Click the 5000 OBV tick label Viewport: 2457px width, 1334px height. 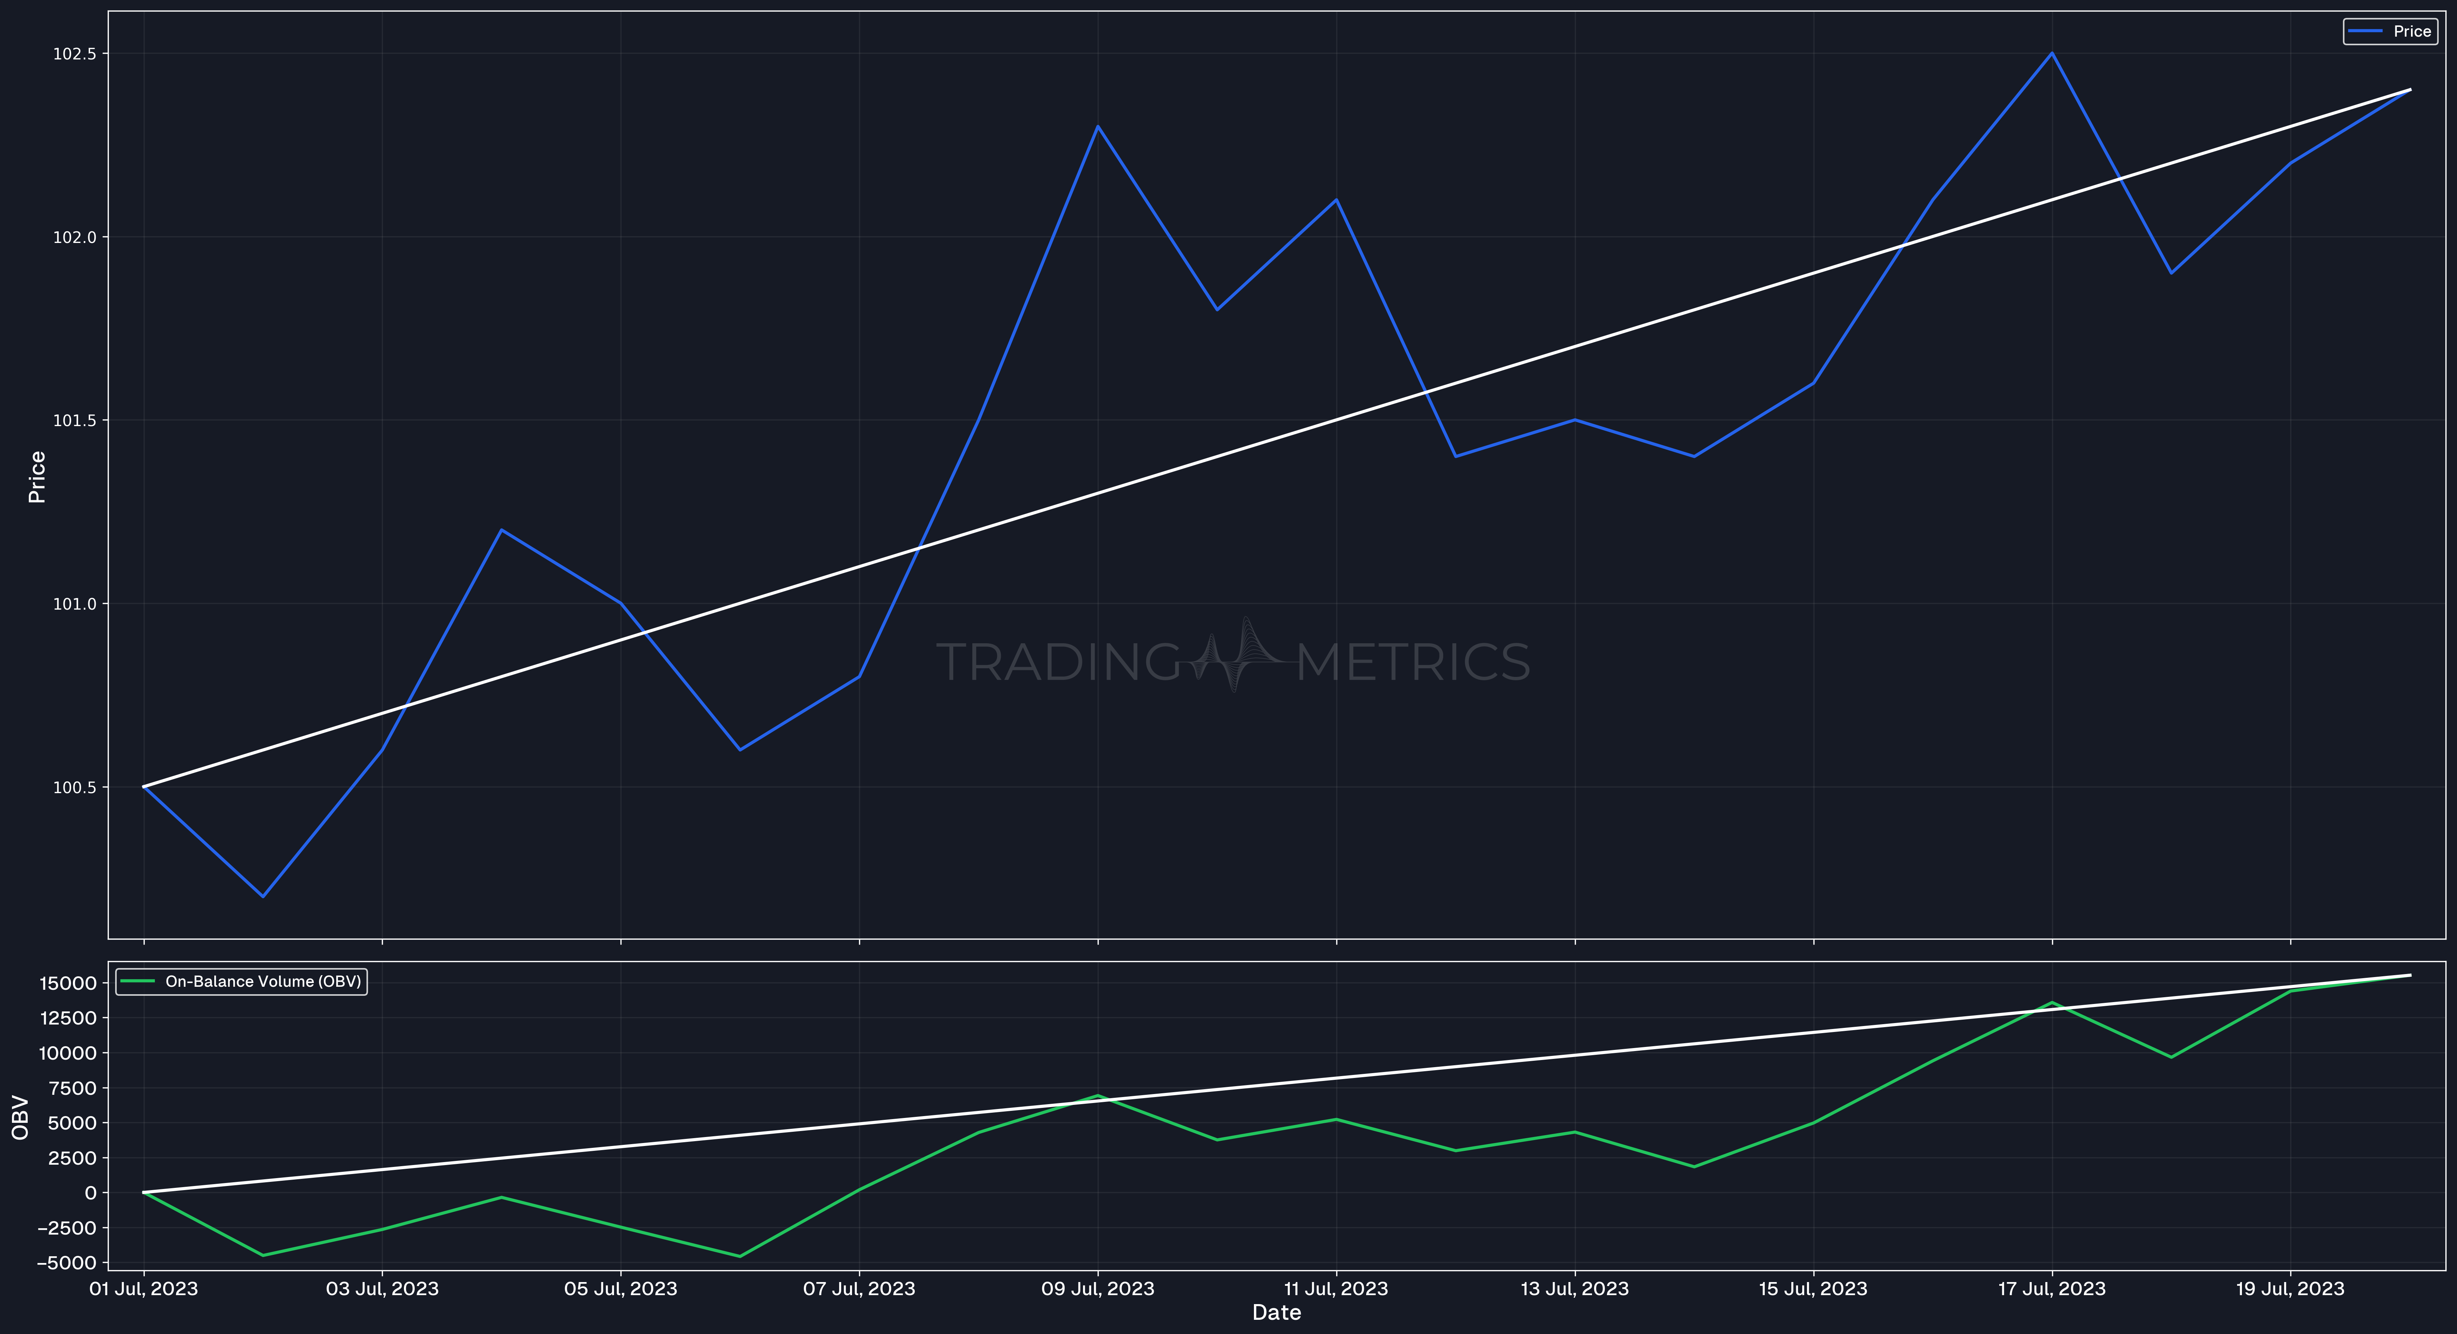[x=73, y=1123]
